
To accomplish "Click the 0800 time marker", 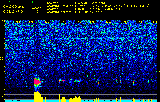I will point(154,22).
